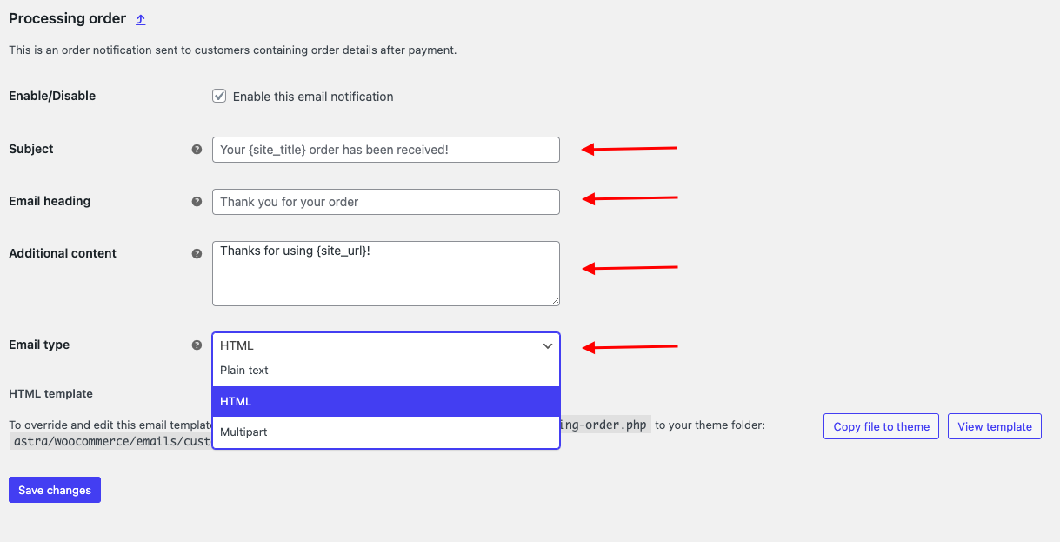Click the 'Enable this email notification' label text

(x=313, y=97)
